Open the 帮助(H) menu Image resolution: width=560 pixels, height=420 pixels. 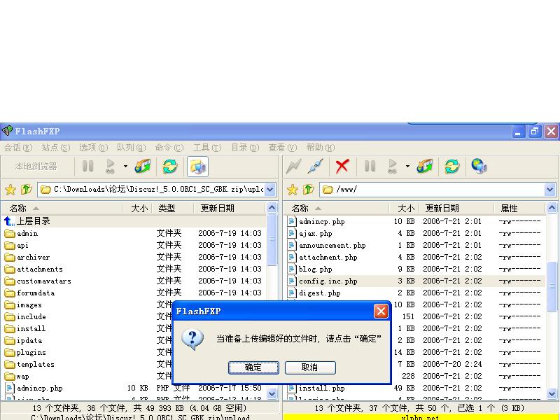tap(321, 148)
